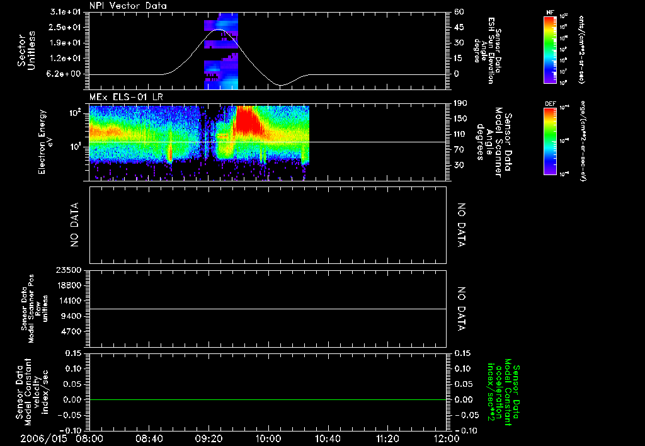Image resolution: width=645 pixels, height=446 pixels.
Task: Click the peak of the sun elevation curve
Action: click(x=219, y=29)
